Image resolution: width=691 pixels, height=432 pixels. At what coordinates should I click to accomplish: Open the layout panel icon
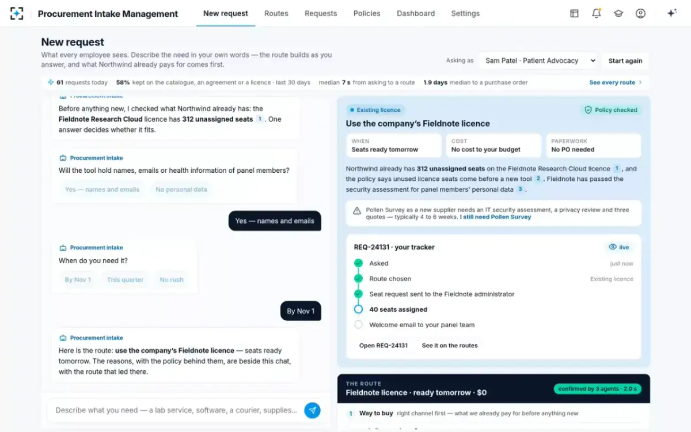574,13
